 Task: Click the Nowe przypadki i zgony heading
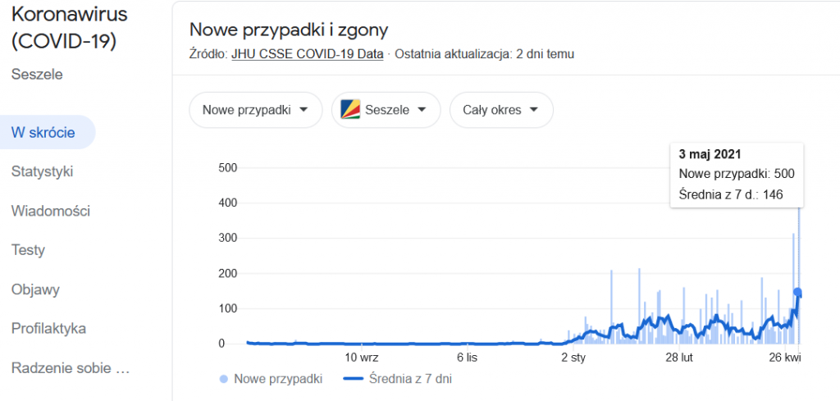[x=289, y=30]
